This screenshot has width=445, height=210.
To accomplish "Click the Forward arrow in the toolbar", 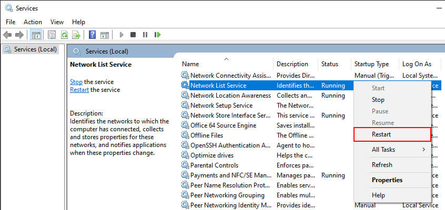I will coord(19,35).
